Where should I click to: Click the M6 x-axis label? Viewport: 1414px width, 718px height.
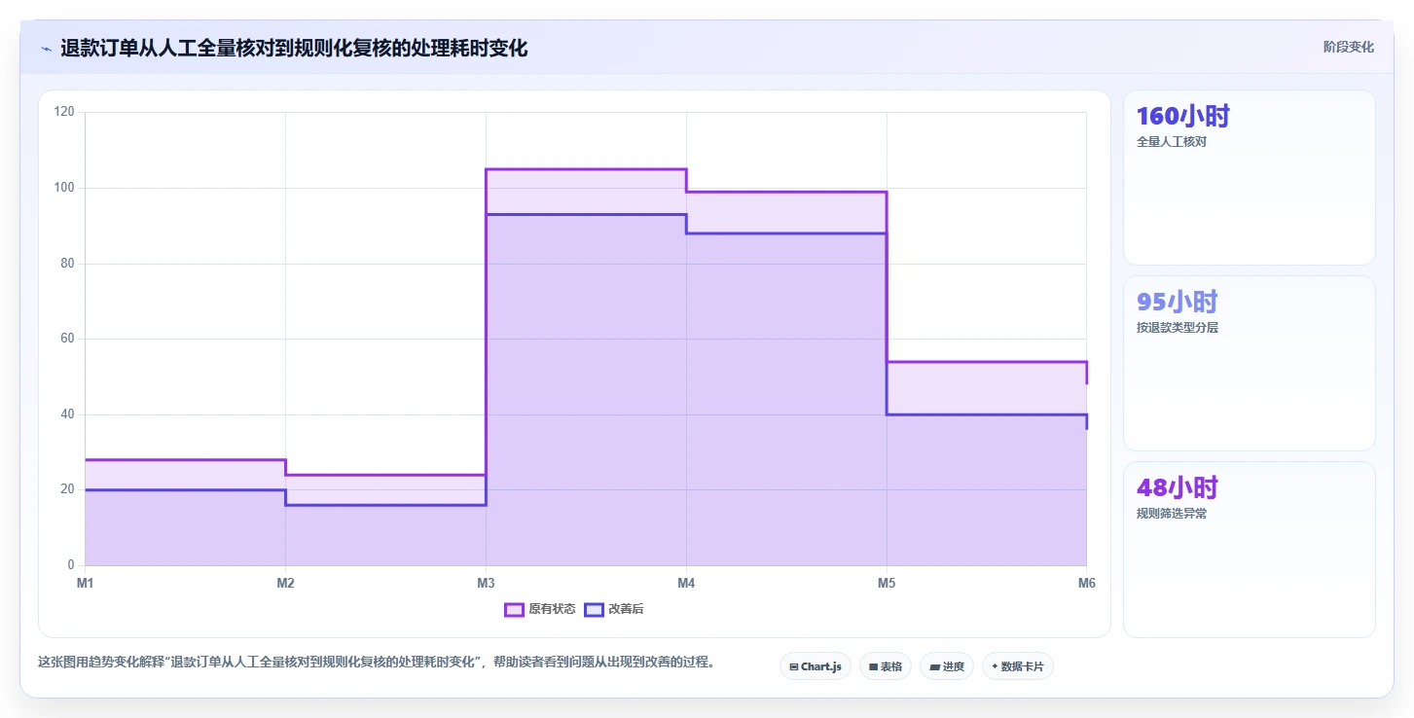pos(1087,584)
